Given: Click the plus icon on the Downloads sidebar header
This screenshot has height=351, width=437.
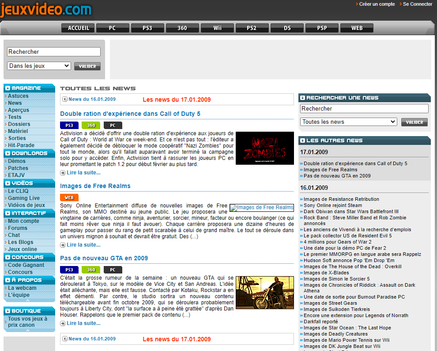Looking at the screenshot, I should (x=8, y=153).
